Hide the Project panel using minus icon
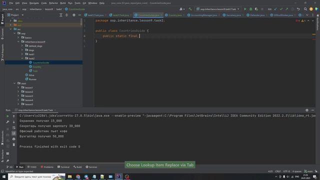This screenshot has height=180, width=320. click(x=79, y=15)
